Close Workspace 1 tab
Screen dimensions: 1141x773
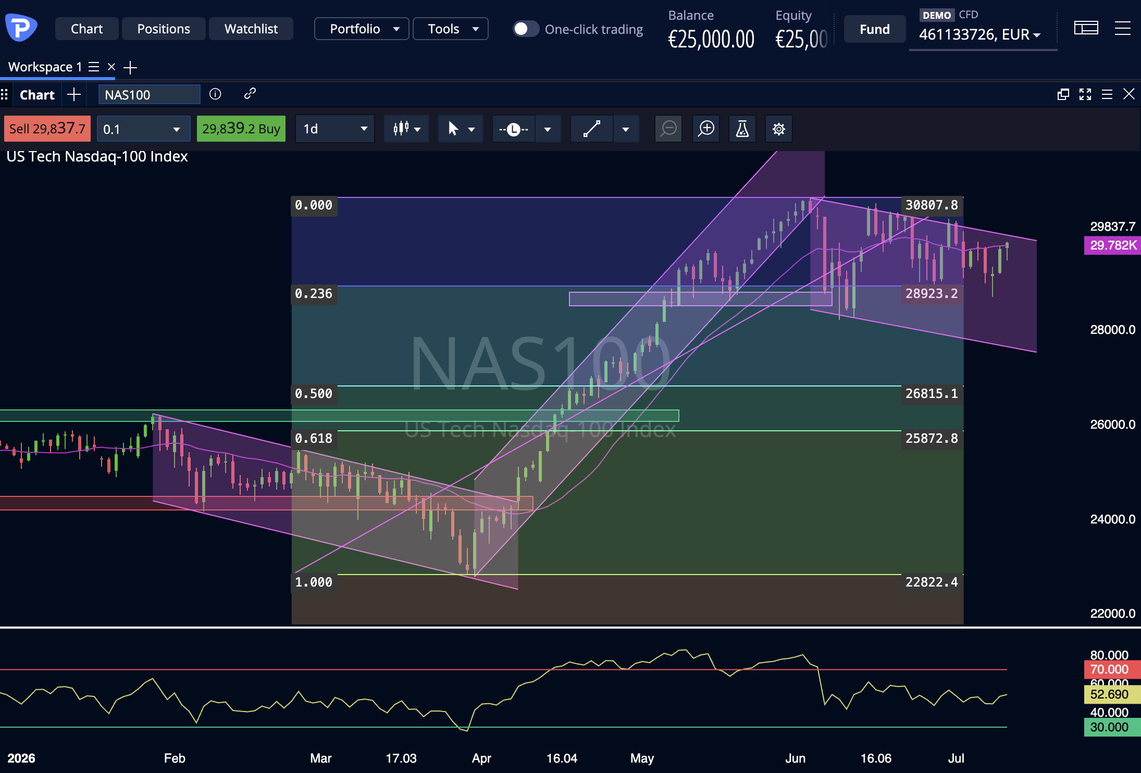[111, 67]
